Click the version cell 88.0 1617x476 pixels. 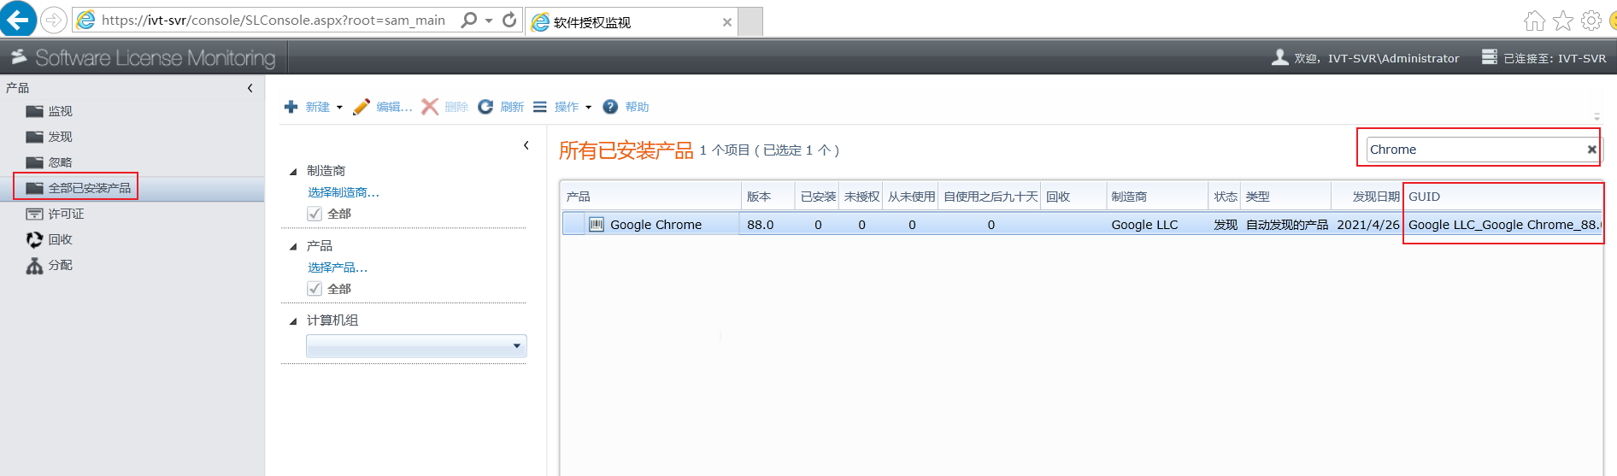761,225
